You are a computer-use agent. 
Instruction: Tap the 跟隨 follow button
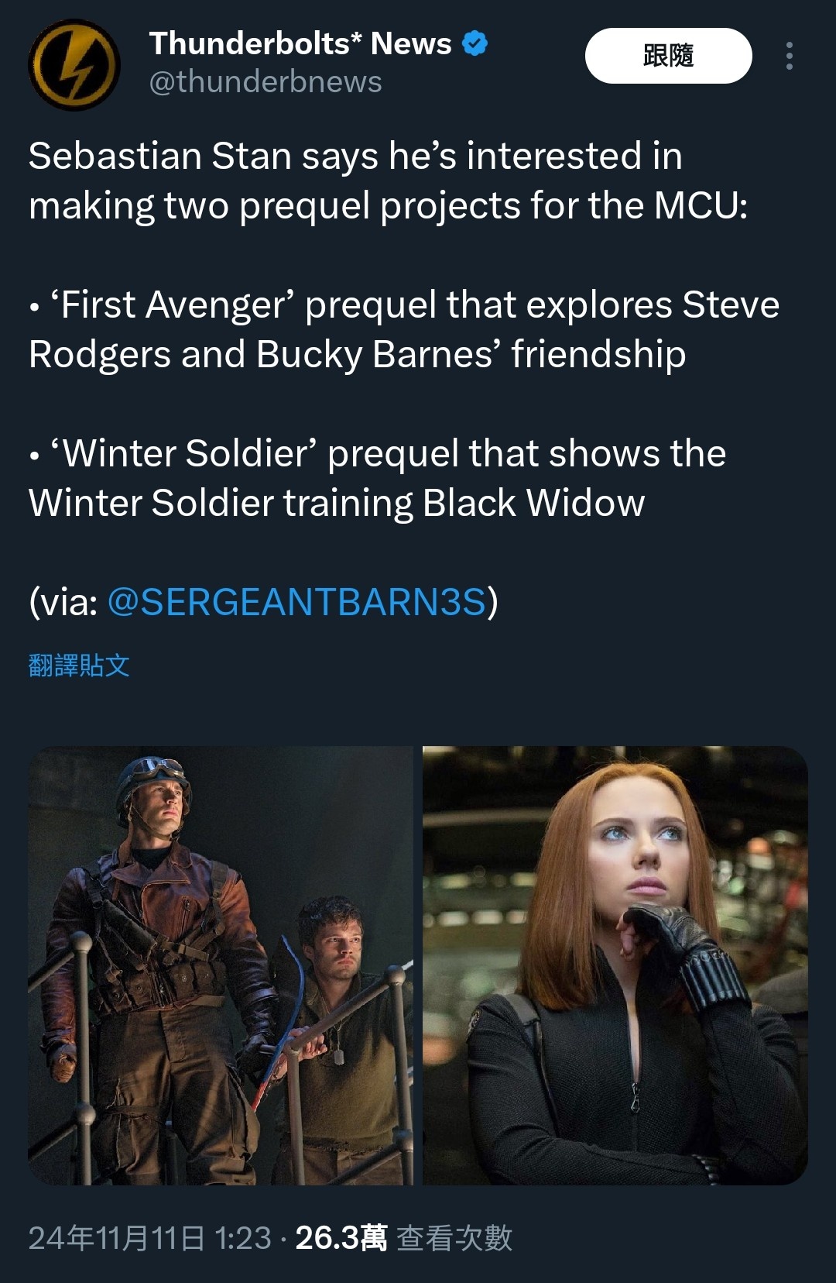point(669,56)
